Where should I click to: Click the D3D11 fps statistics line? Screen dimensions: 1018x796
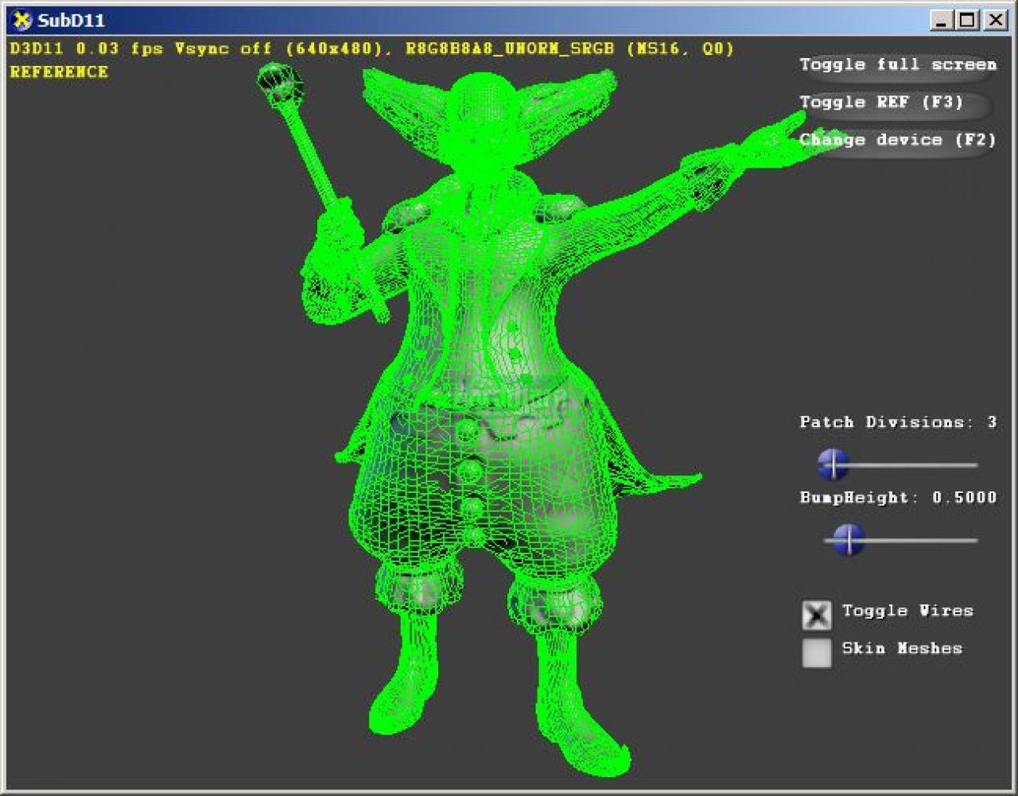(x=371, y=49)
